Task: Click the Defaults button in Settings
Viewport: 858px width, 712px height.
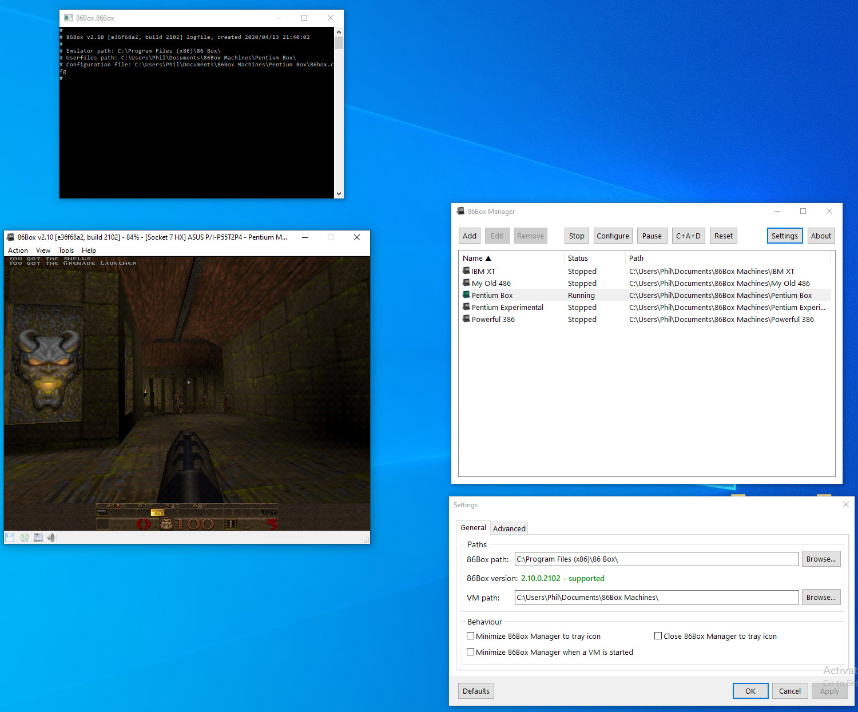Action: pyautogui.click(x=475, y=690)
